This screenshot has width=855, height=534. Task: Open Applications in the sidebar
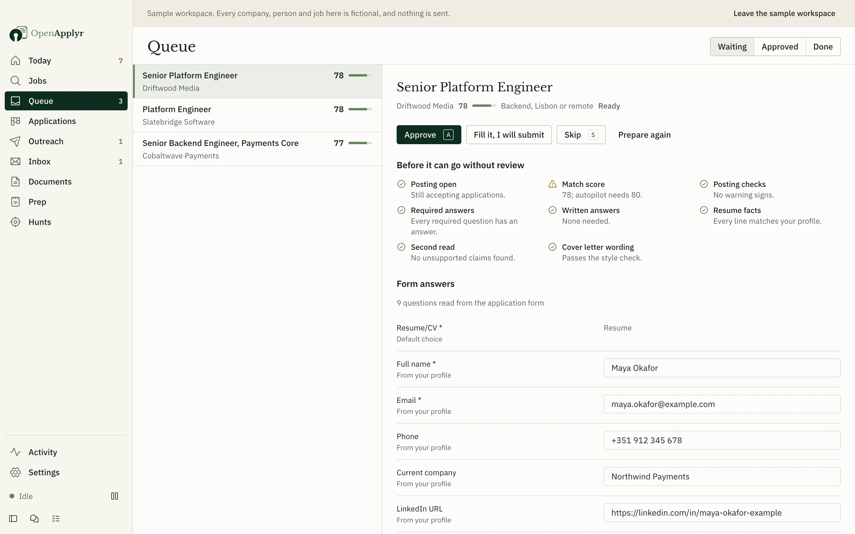click(x=66, y=121)
